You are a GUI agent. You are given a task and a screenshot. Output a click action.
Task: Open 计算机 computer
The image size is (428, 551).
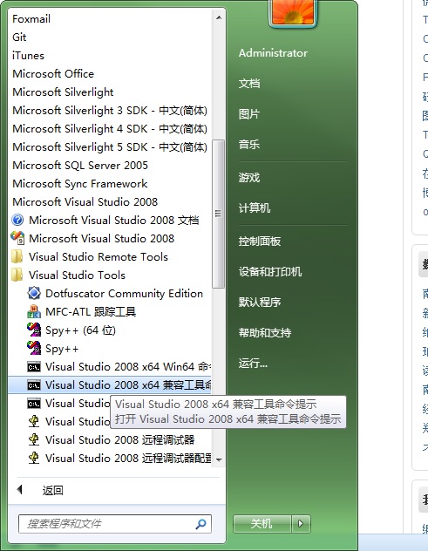tap(255, 207)
